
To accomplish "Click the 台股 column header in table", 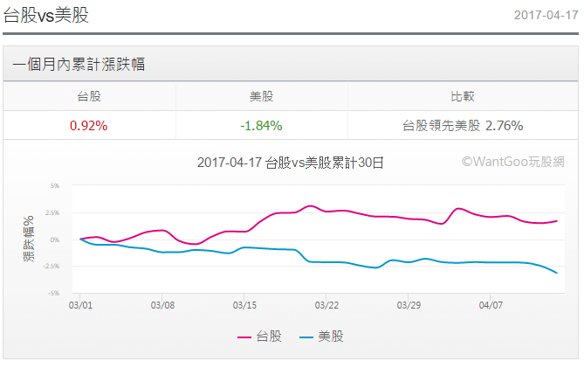I will pyautogui.click(x=89, y=97).
